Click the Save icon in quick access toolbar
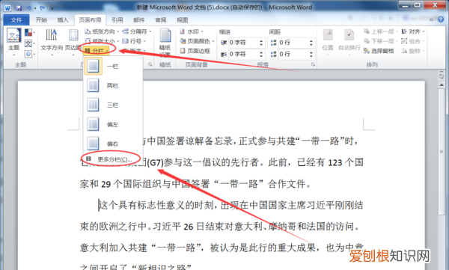The height and width of the screenshot is (270, 449). tap(19, 8)
